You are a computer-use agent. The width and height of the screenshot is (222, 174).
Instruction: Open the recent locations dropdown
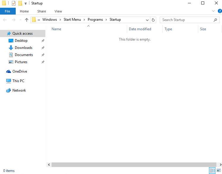coord(20,20)
